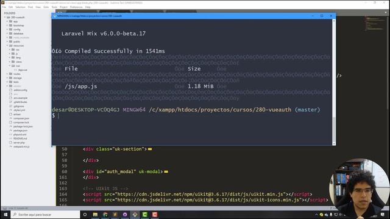Unfold the uk-section div marker

[150, 149]
